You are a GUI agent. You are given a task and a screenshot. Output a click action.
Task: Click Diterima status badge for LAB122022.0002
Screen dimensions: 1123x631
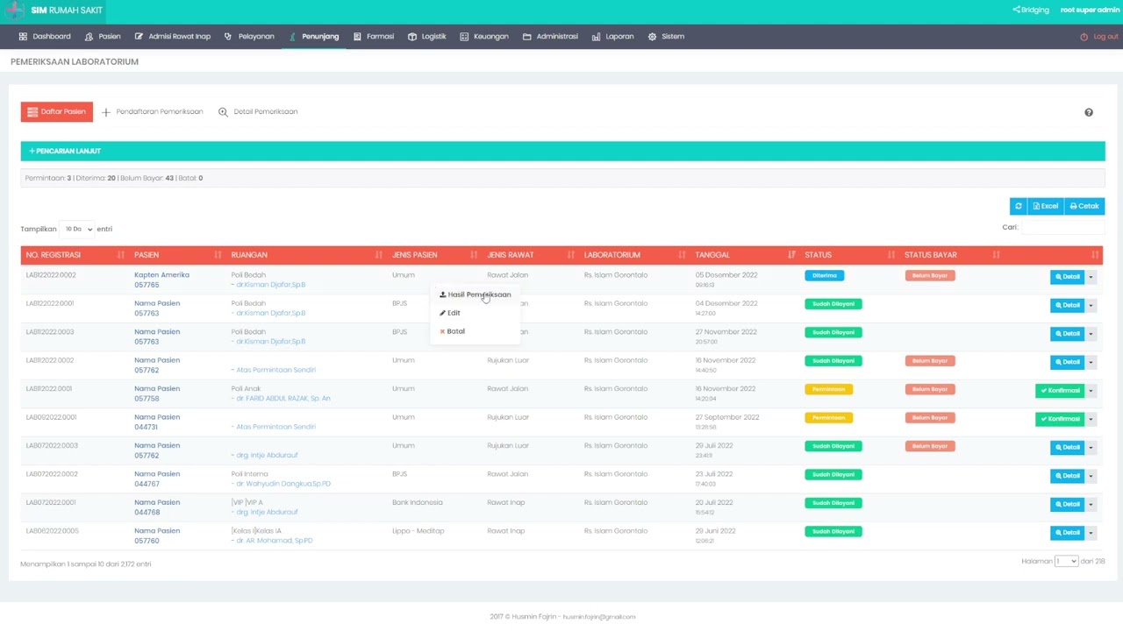[x=824, y=275]
